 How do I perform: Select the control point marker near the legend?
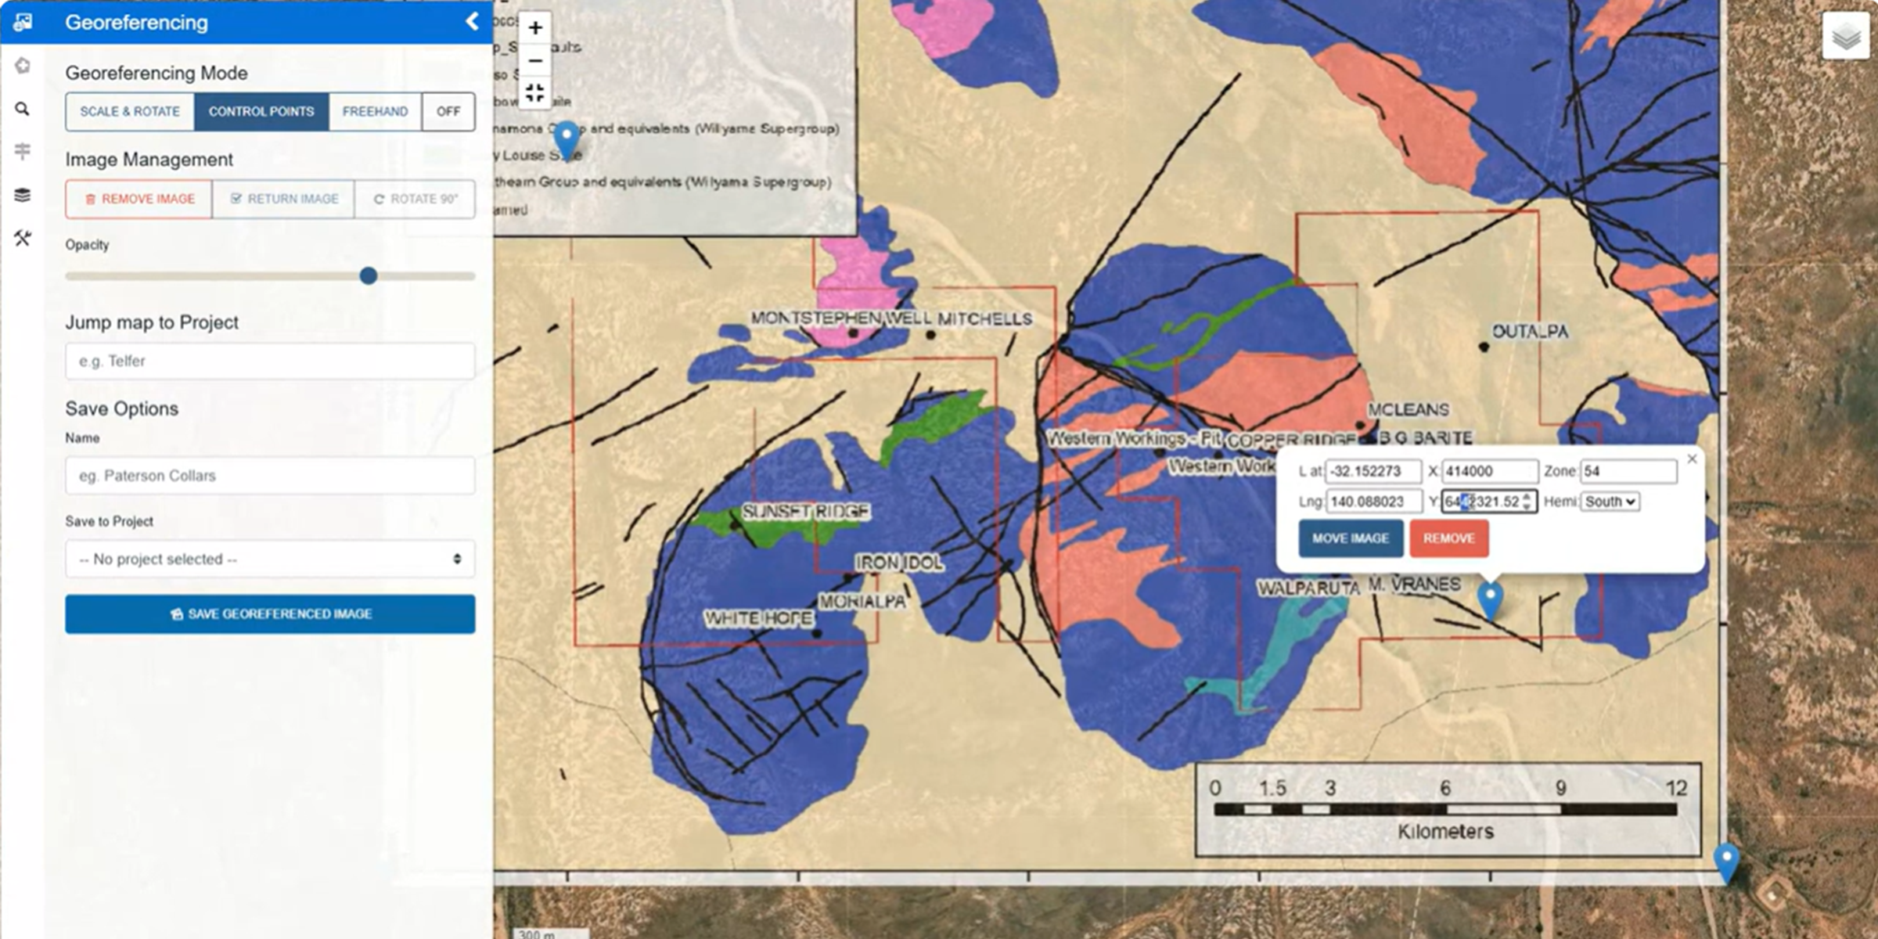[x=567, y=141]
